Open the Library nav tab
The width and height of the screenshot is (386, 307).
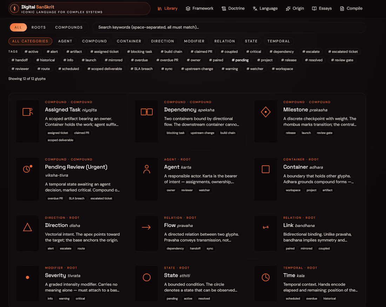pyautogui.click(x=168, y=9)
